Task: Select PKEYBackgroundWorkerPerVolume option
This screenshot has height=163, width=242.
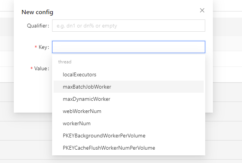Action: click(x=104, y=136)
